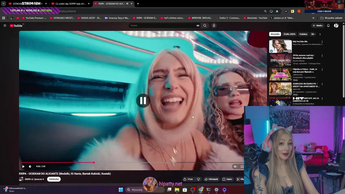Open Gothic 3 - Commun... bookmark
This screenshot has width=345, height=194.
[x=228, y=18]
